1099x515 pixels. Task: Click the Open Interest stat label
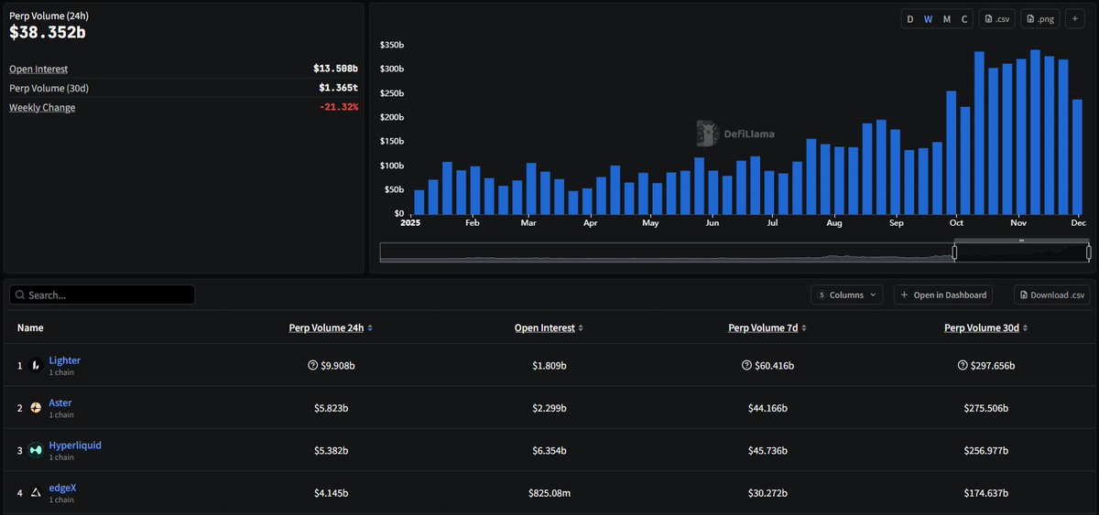pos(38,69)
